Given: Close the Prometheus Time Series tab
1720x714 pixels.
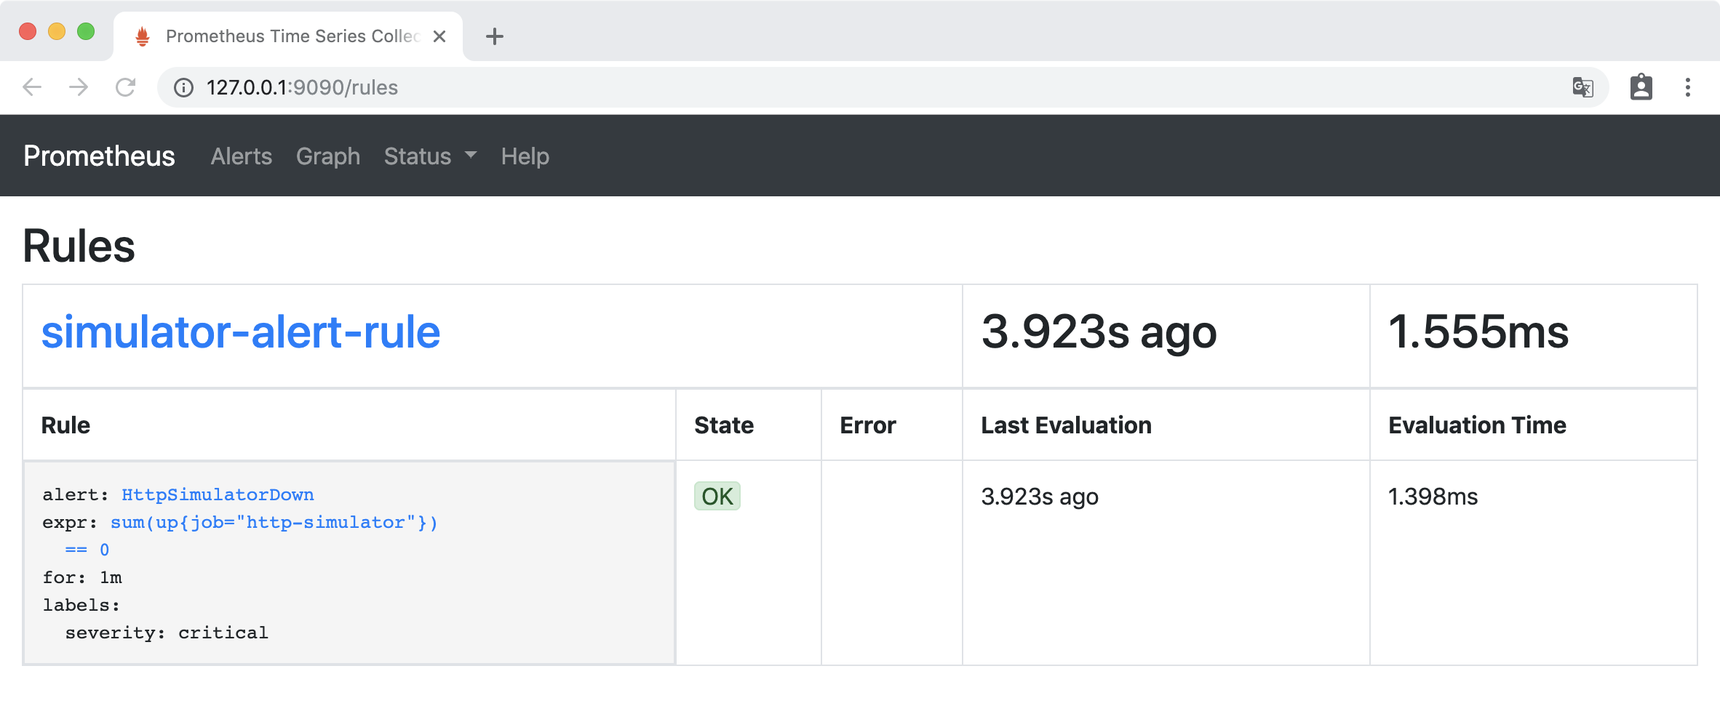Looking at the screenshot, I should tap(439, 36).
